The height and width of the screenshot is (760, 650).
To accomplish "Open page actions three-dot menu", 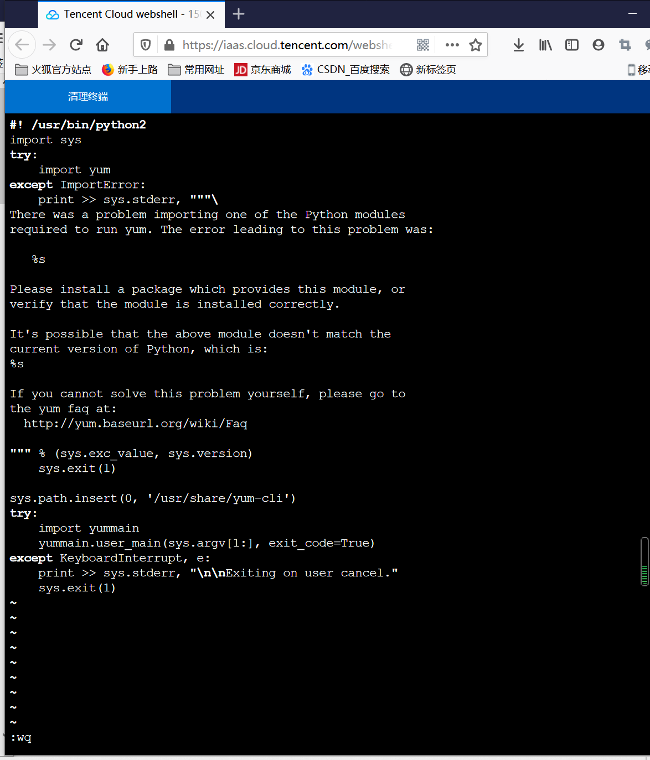I will point(452,45).
